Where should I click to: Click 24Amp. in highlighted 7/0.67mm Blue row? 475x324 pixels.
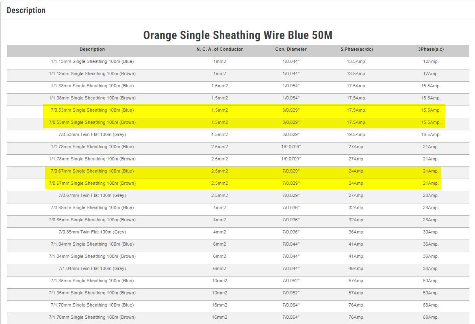[356, 171]
